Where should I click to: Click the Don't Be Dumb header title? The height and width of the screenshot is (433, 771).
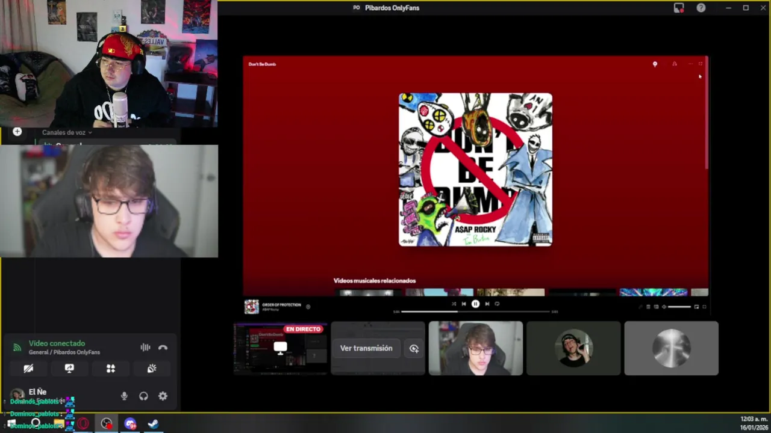(262, 64)
